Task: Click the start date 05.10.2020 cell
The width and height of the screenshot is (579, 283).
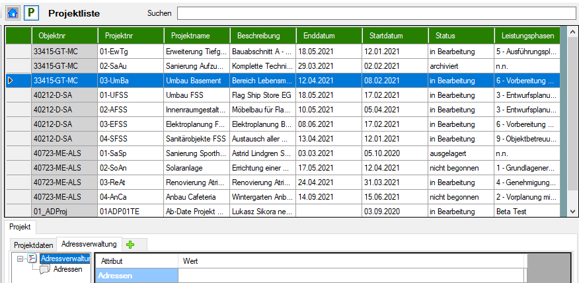Action: (x=395, y=153)
